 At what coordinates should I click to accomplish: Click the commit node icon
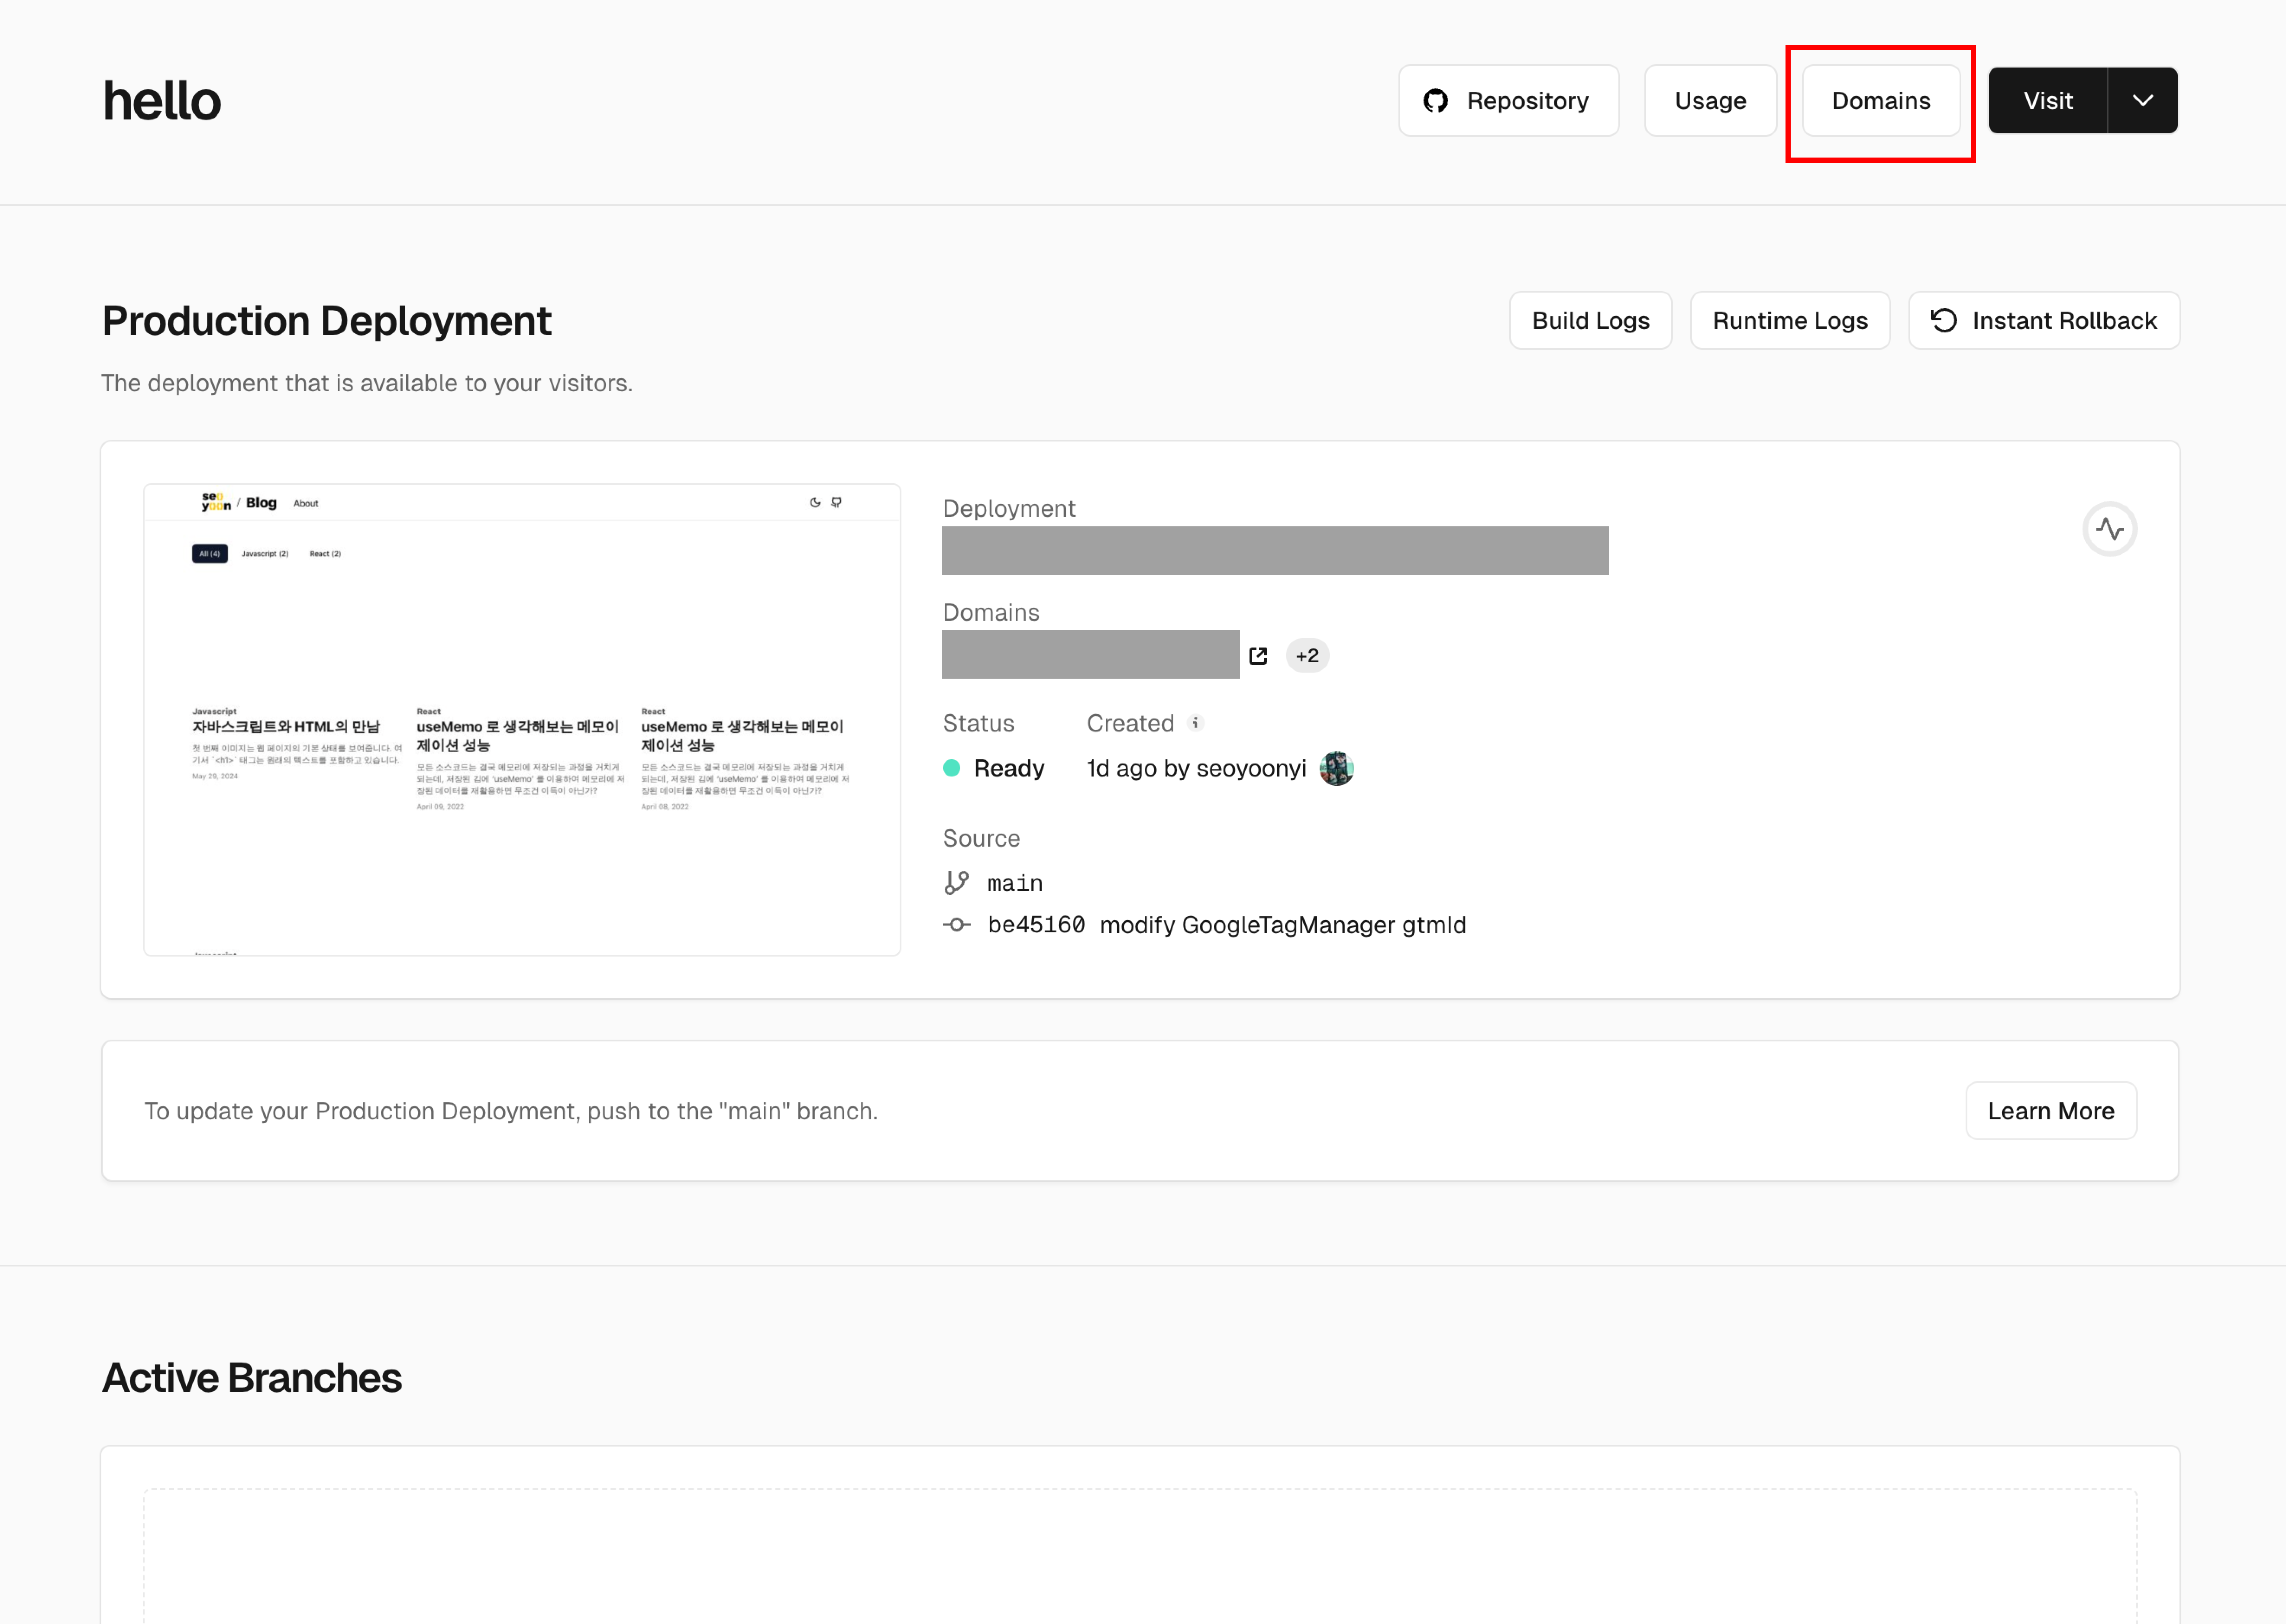pos(956,925)
